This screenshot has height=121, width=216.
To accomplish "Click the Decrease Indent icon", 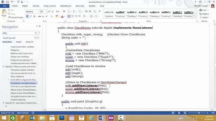I will [86, 11].
